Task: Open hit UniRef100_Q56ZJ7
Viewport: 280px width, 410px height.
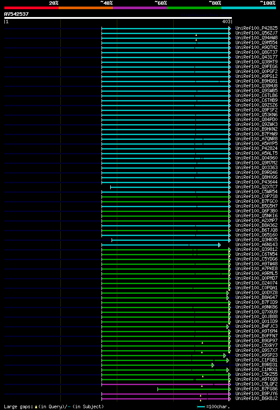Action: click(256, 33)
